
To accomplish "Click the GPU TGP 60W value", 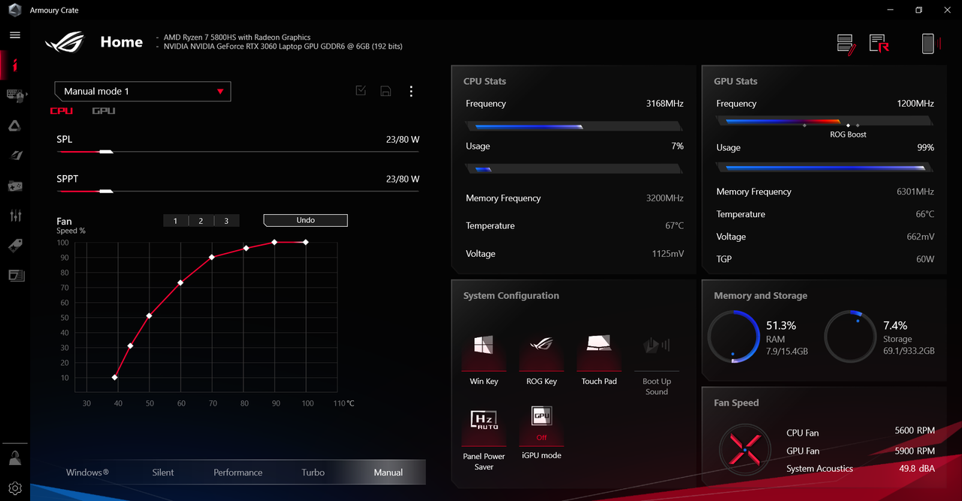I will click(x=925, y=258).
